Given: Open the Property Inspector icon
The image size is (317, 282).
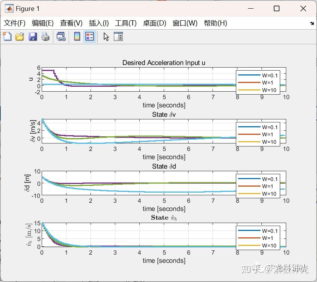Looking at the screenshot, I should (x=118, y=37).
